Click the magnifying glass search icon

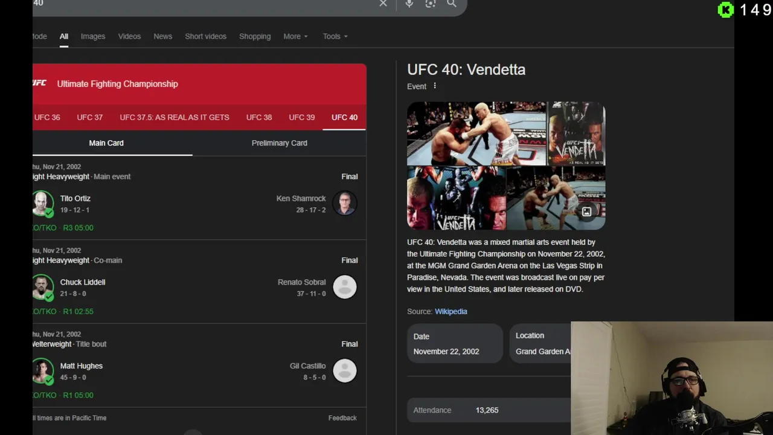tap(452, 4)
